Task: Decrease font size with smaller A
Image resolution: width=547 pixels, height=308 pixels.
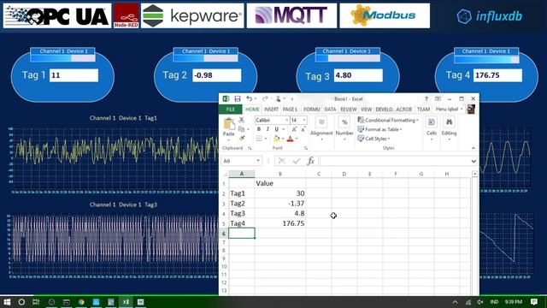Action: (x=303, y=129)
